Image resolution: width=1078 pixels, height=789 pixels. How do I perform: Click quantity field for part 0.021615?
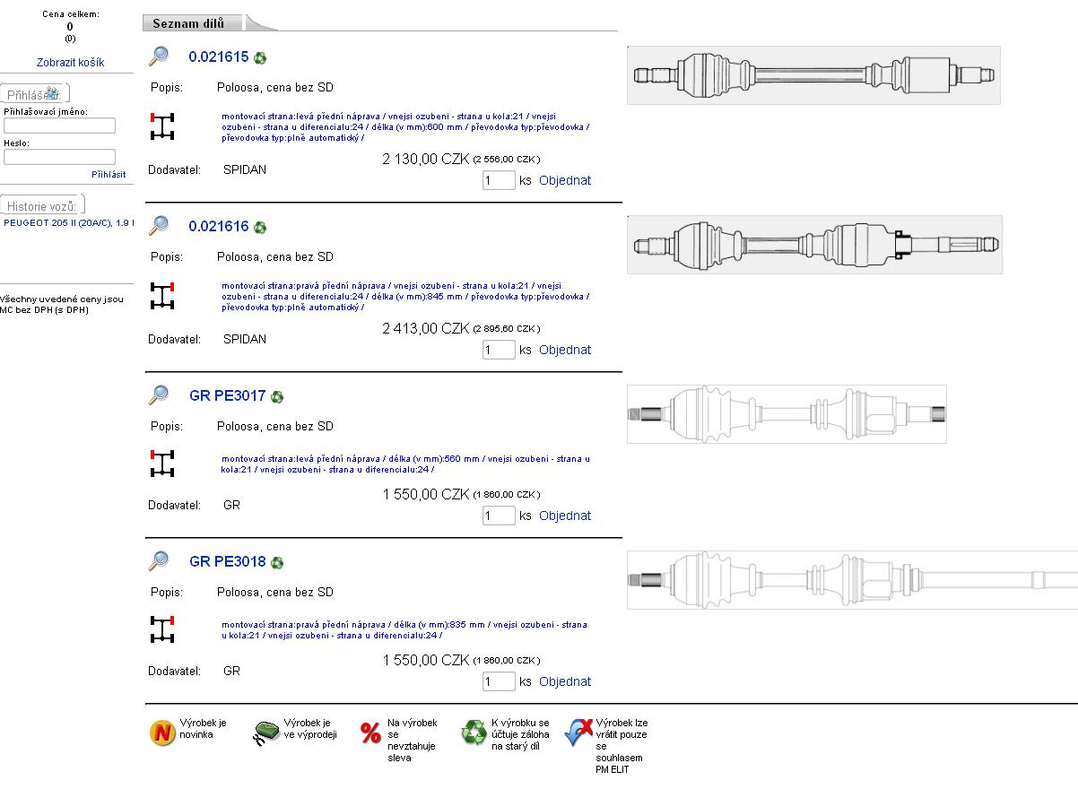click(499, 180)
